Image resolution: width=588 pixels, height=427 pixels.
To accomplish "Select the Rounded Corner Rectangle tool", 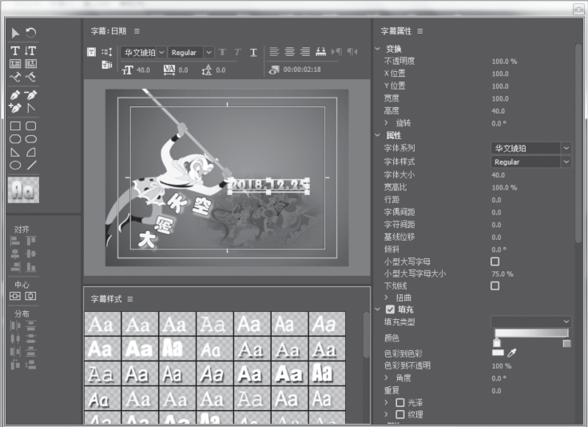I will 30,126.
